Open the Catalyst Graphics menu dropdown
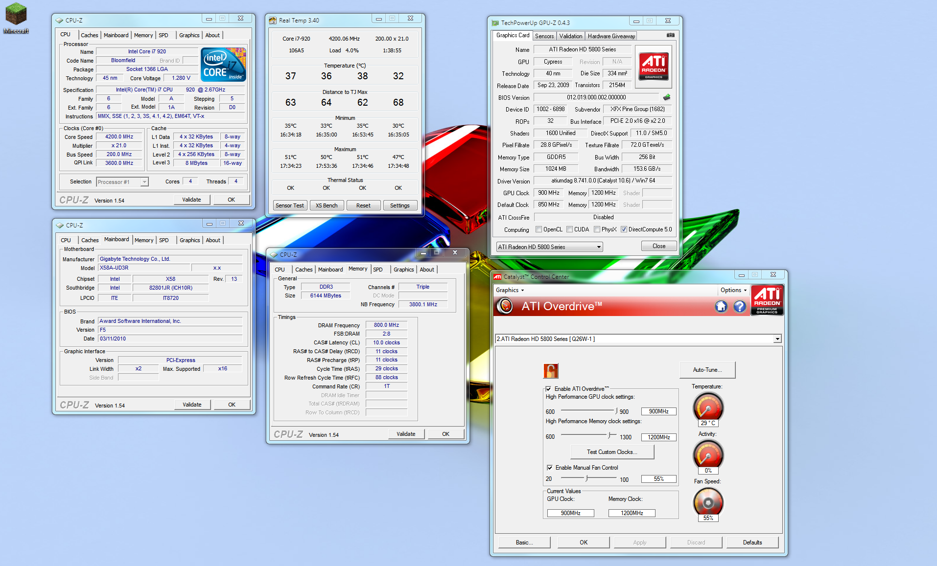The height and width of the screenshot is (566, 937). coord(510,290)
